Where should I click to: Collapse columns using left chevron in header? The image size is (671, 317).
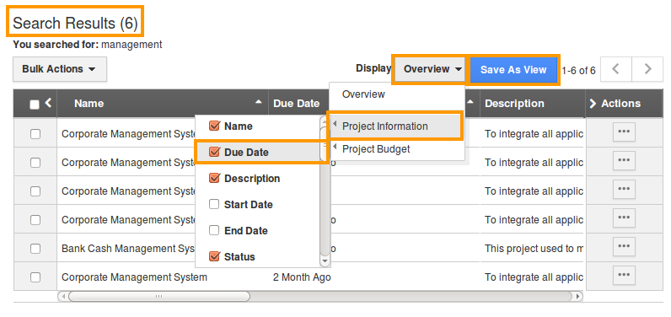coord(48,103)
